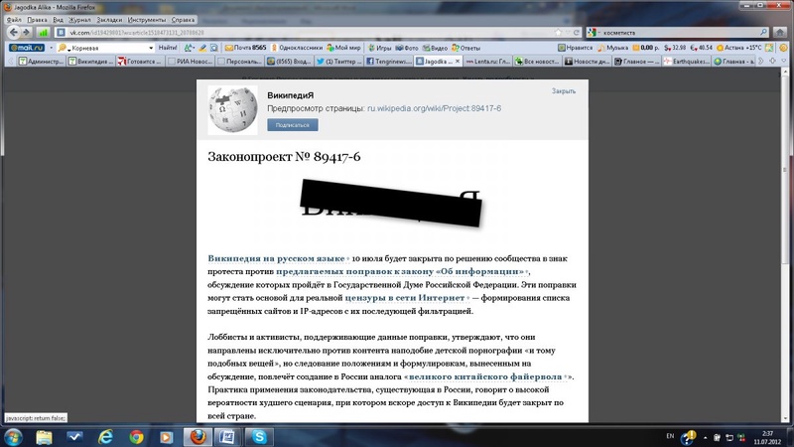Open the Mail.ru toolbar settings gear

(783, 48)
